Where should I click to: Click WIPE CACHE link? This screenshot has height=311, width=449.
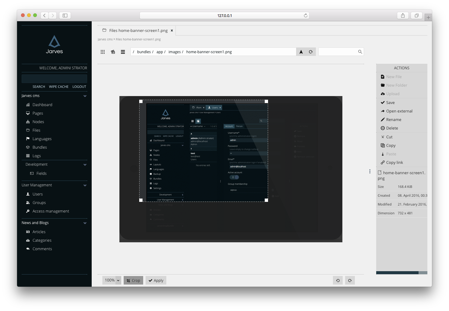[59, 87]
